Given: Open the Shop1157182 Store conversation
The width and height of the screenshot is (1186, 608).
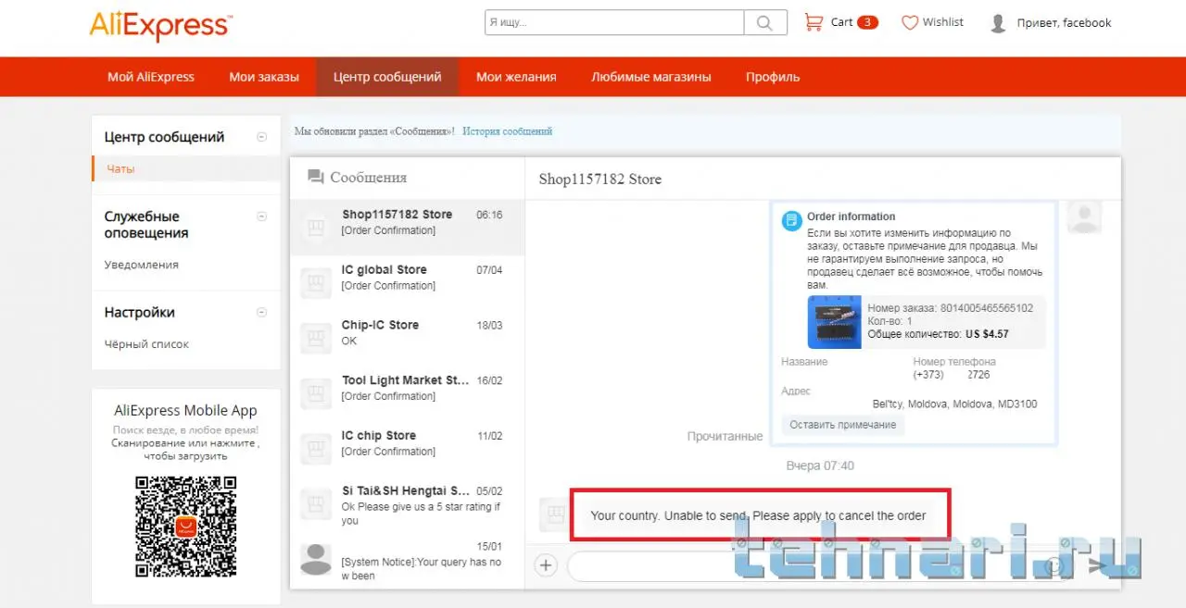Looking at the screenshot, I should click(407, 227).
